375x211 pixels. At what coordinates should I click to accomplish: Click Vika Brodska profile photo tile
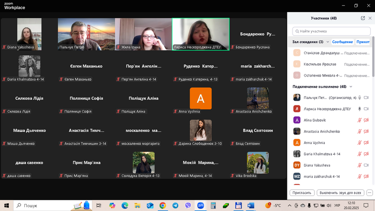258,162
